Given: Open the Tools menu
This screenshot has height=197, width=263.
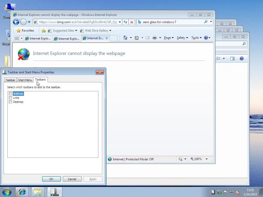Looking at the screenshot, I should (x=196, y=38).
